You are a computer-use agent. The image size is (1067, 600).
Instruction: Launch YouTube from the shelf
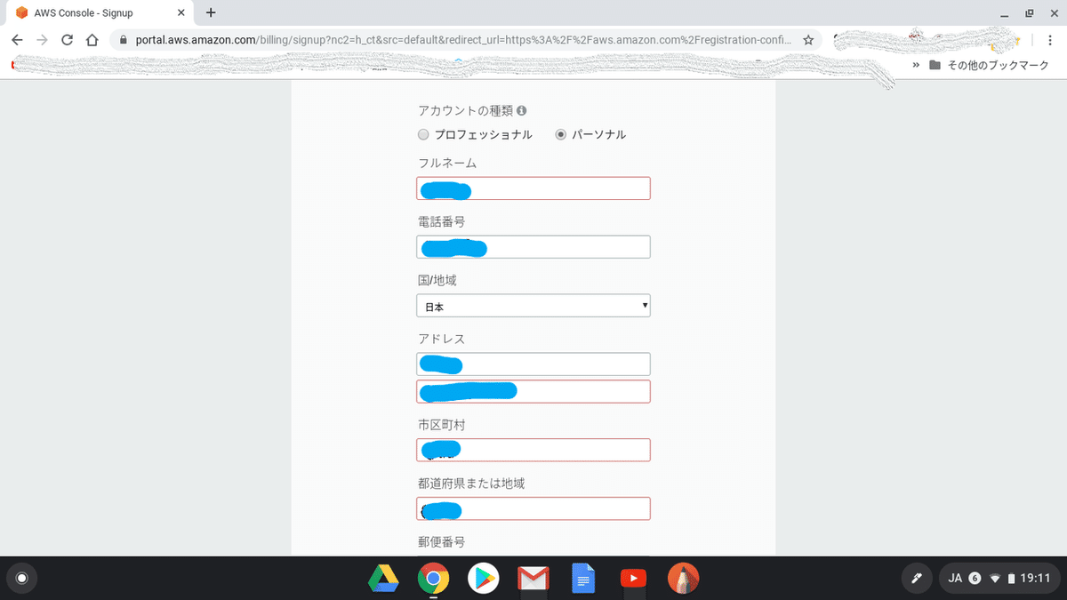coord(633,578)
